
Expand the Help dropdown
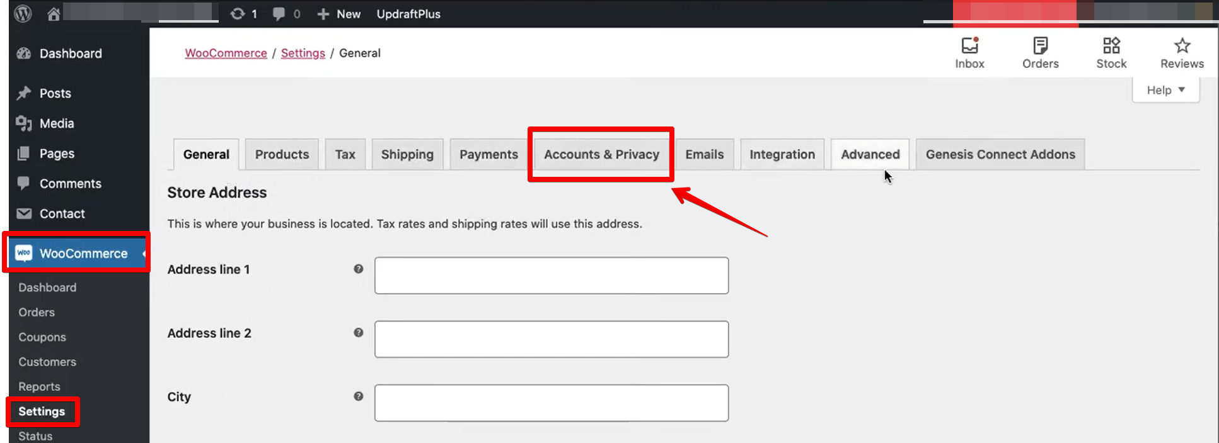(1165, 90)
